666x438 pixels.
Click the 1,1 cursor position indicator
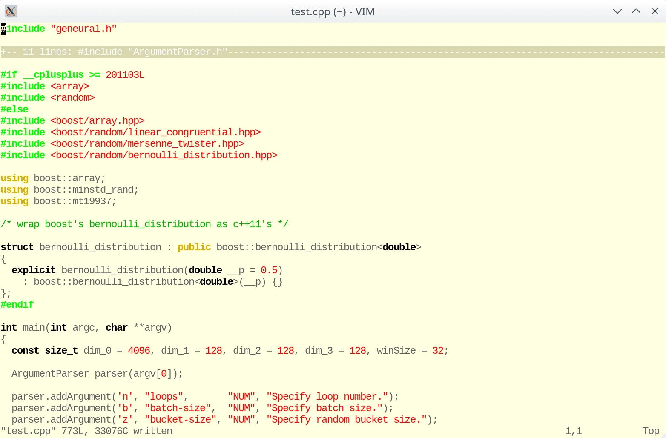pos(574,431)
